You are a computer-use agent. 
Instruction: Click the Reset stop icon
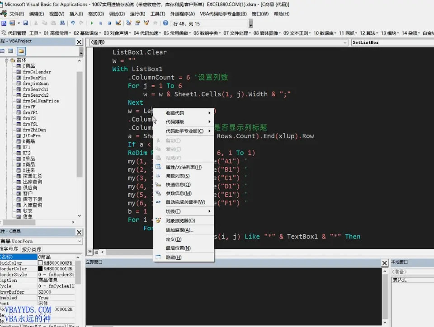tap(109, 23)
